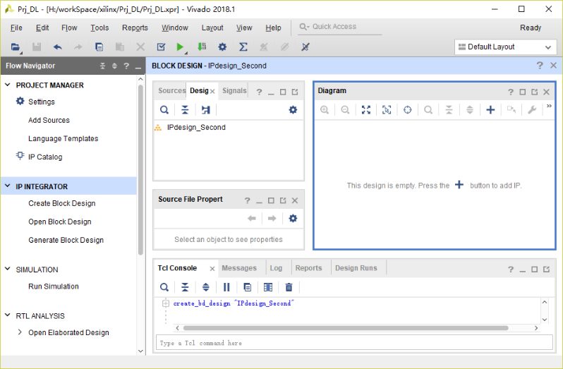Switch to the Messages tab

[239, 268]
